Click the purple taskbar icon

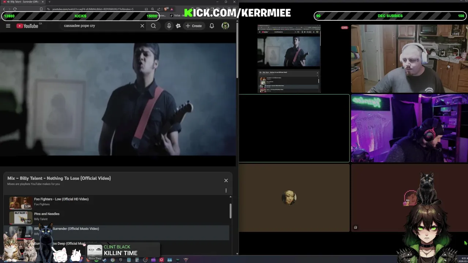(153, 260)
